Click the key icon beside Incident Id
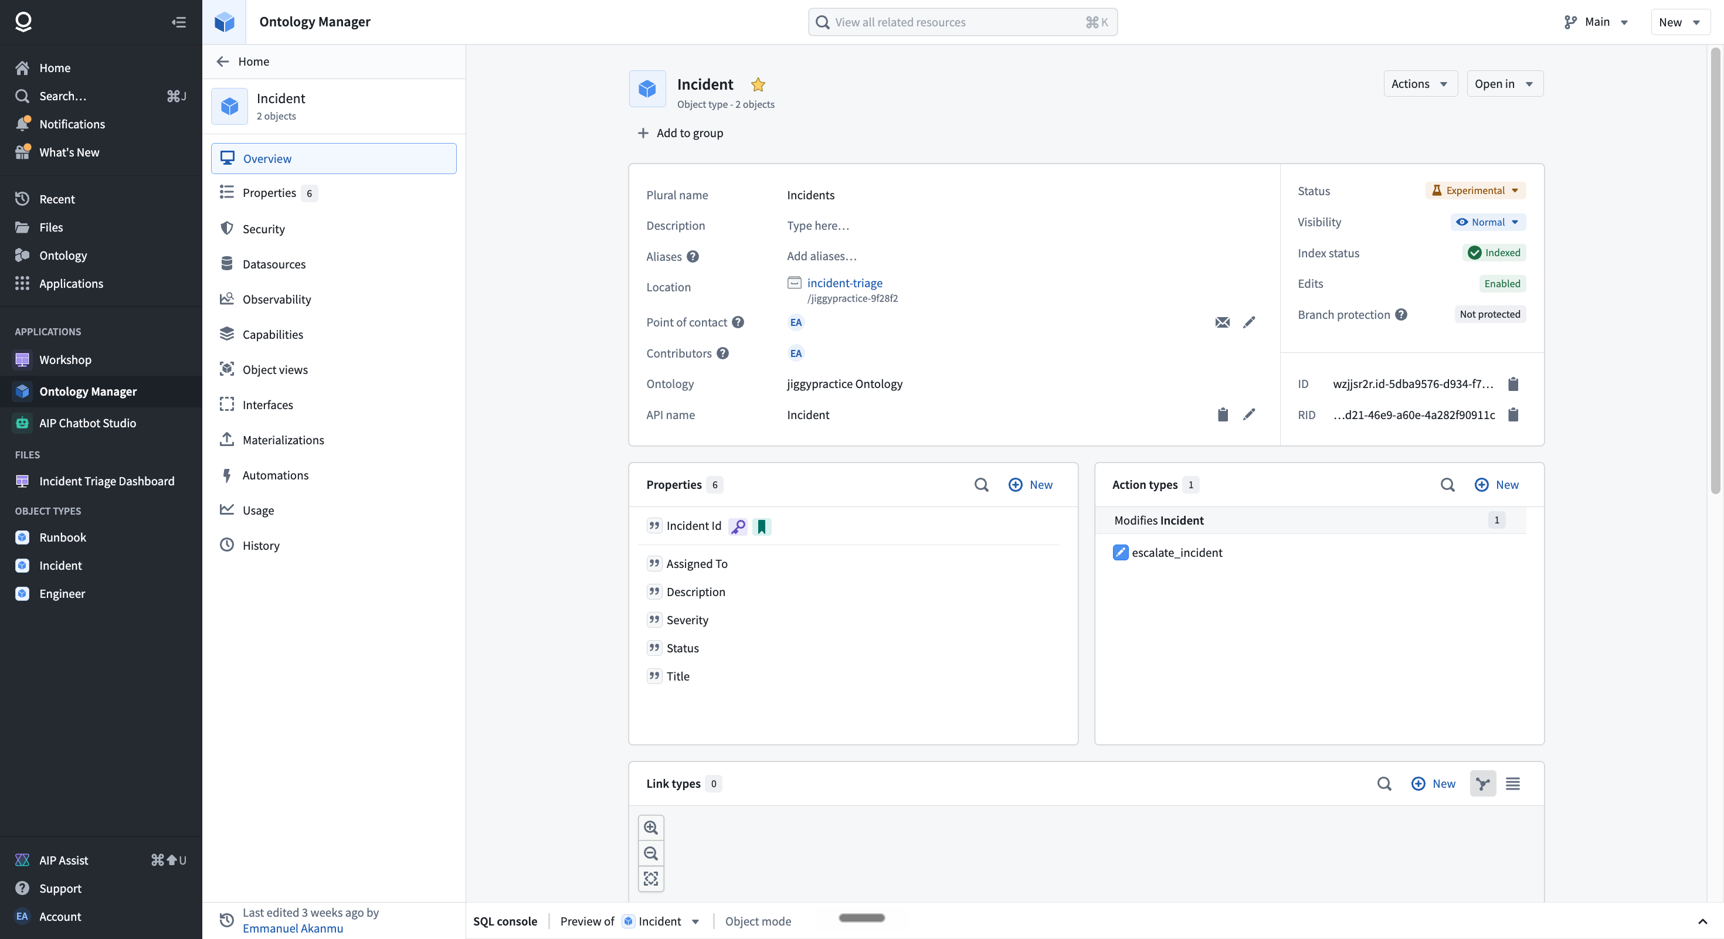This screenshot has height=939, width=1724. (738, 526)
